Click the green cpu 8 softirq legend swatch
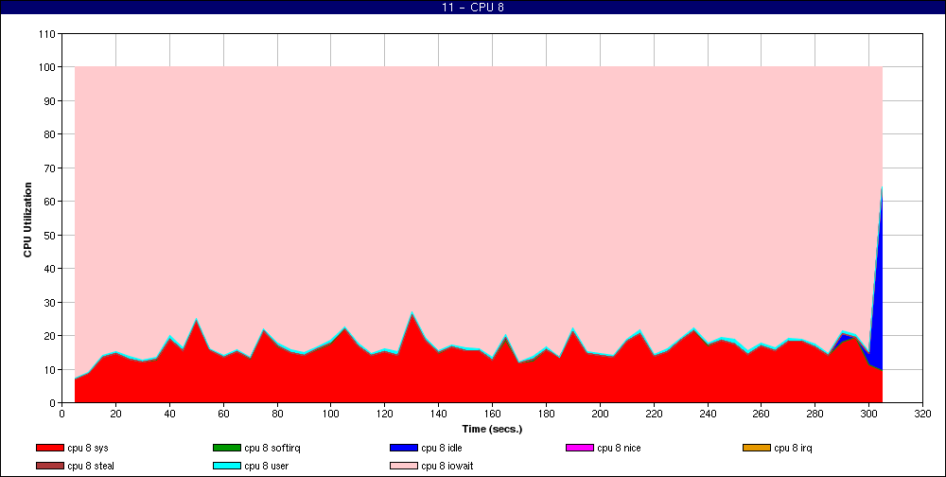The image size is (946, 477). [x=227, y=448]
